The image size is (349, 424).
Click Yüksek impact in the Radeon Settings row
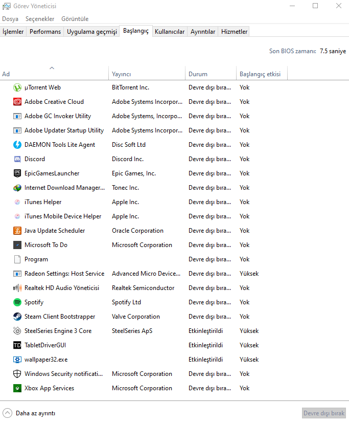click(249, 274)
